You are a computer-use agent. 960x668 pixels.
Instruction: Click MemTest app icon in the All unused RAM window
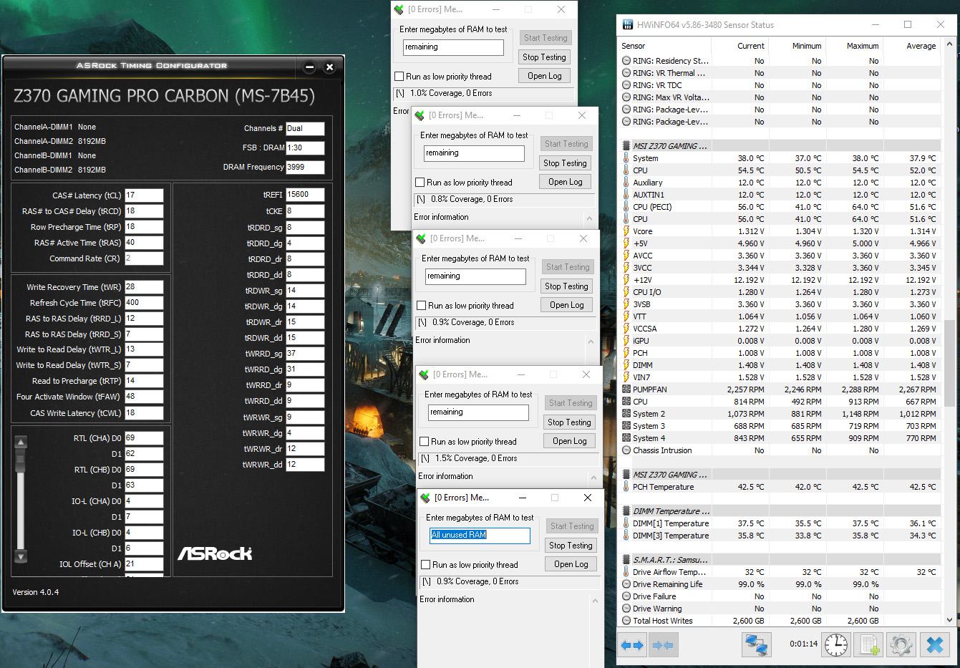(426, 498)
